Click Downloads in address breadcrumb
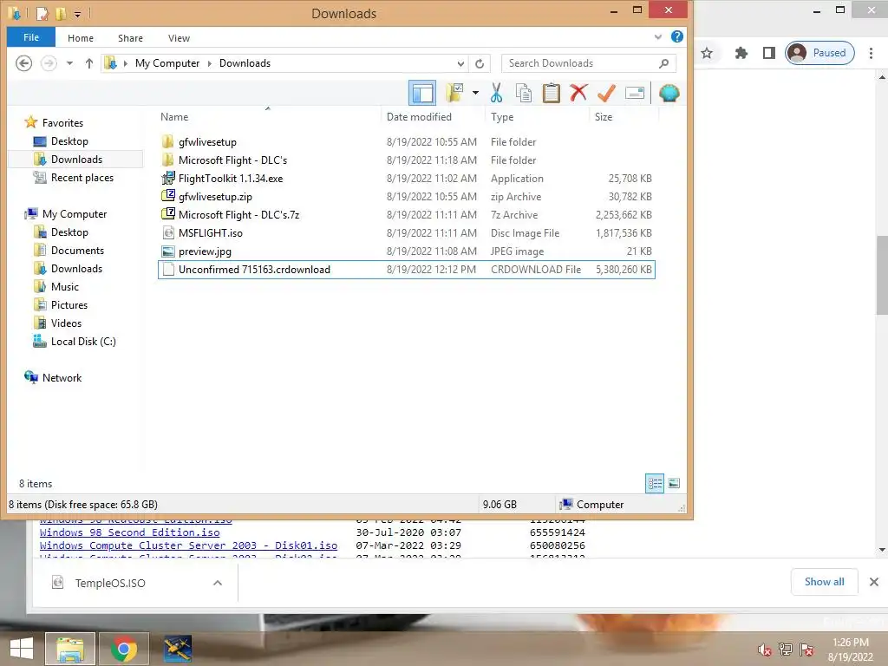This screenshot has height=666, width=888. 245,63
